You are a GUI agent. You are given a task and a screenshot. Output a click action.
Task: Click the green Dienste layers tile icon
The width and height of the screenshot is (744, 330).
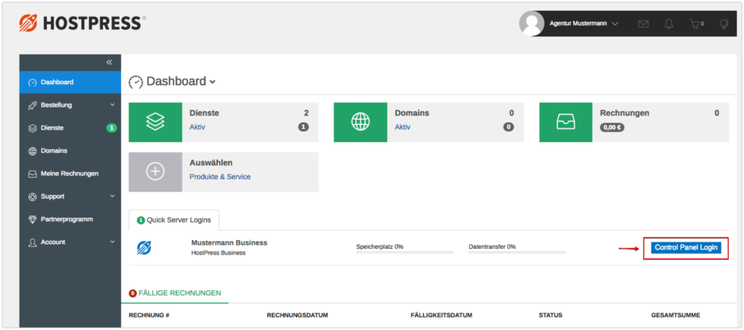click(155, 122)
